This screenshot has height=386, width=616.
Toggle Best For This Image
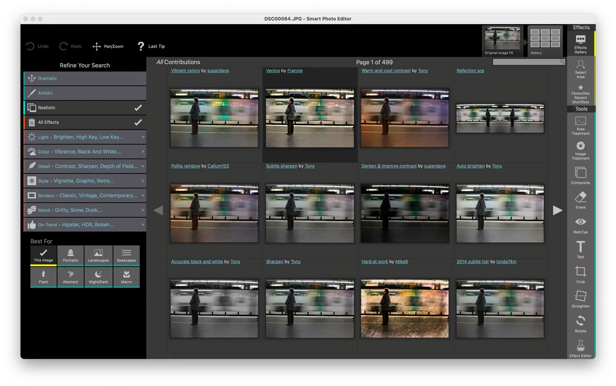(x=44, y=256)
